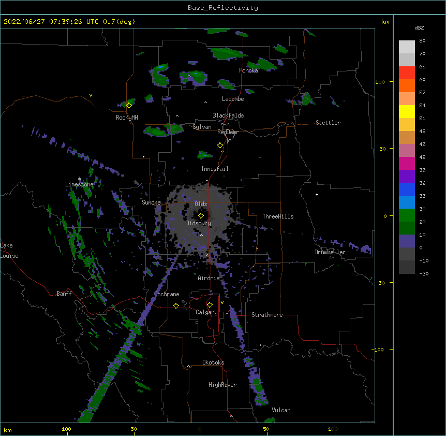Click the km unit label at top right
The height and width of the screenshot is (436, 446).
coord(385,22)
